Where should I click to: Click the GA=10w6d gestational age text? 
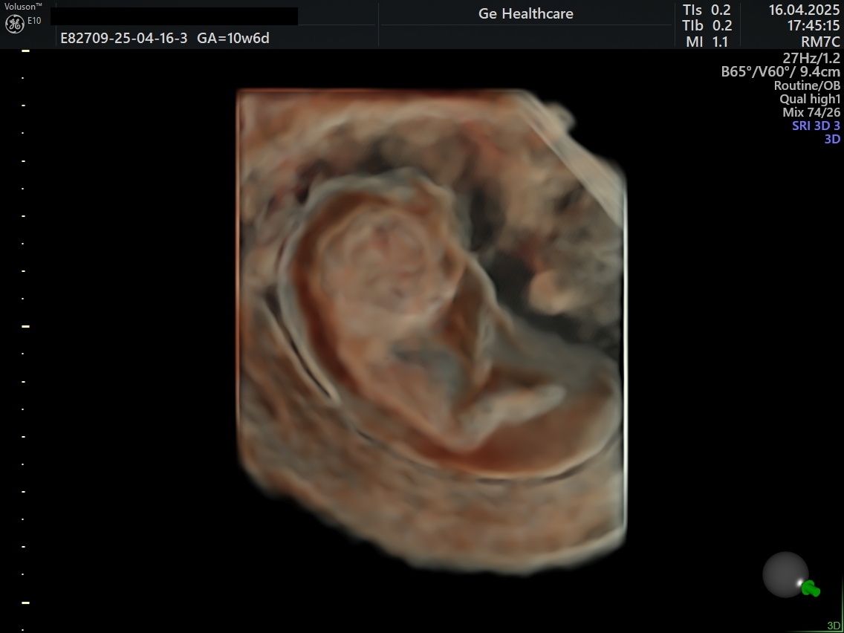click(x=233, y=38)
